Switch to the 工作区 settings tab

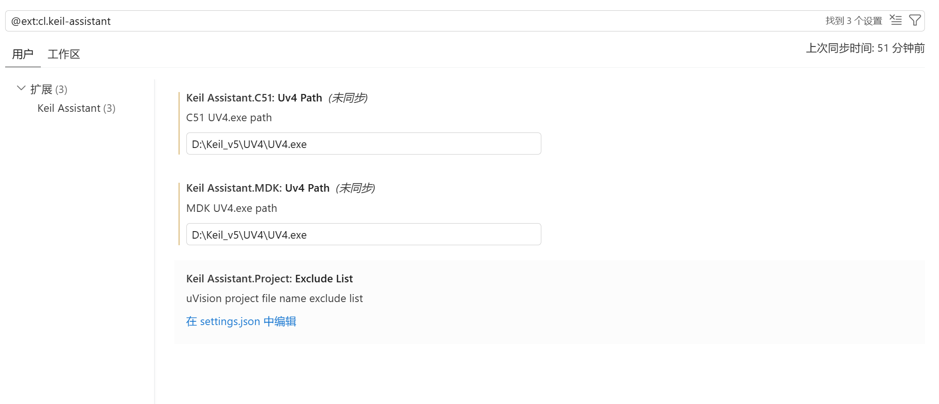click(x=64, y=54)
